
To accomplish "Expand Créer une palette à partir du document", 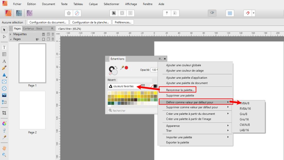I will tap(196, 114).
